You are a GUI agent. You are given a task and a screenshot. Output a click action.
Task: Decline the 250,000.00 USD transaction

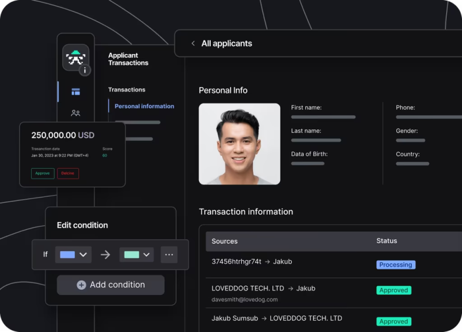point(68,173)
